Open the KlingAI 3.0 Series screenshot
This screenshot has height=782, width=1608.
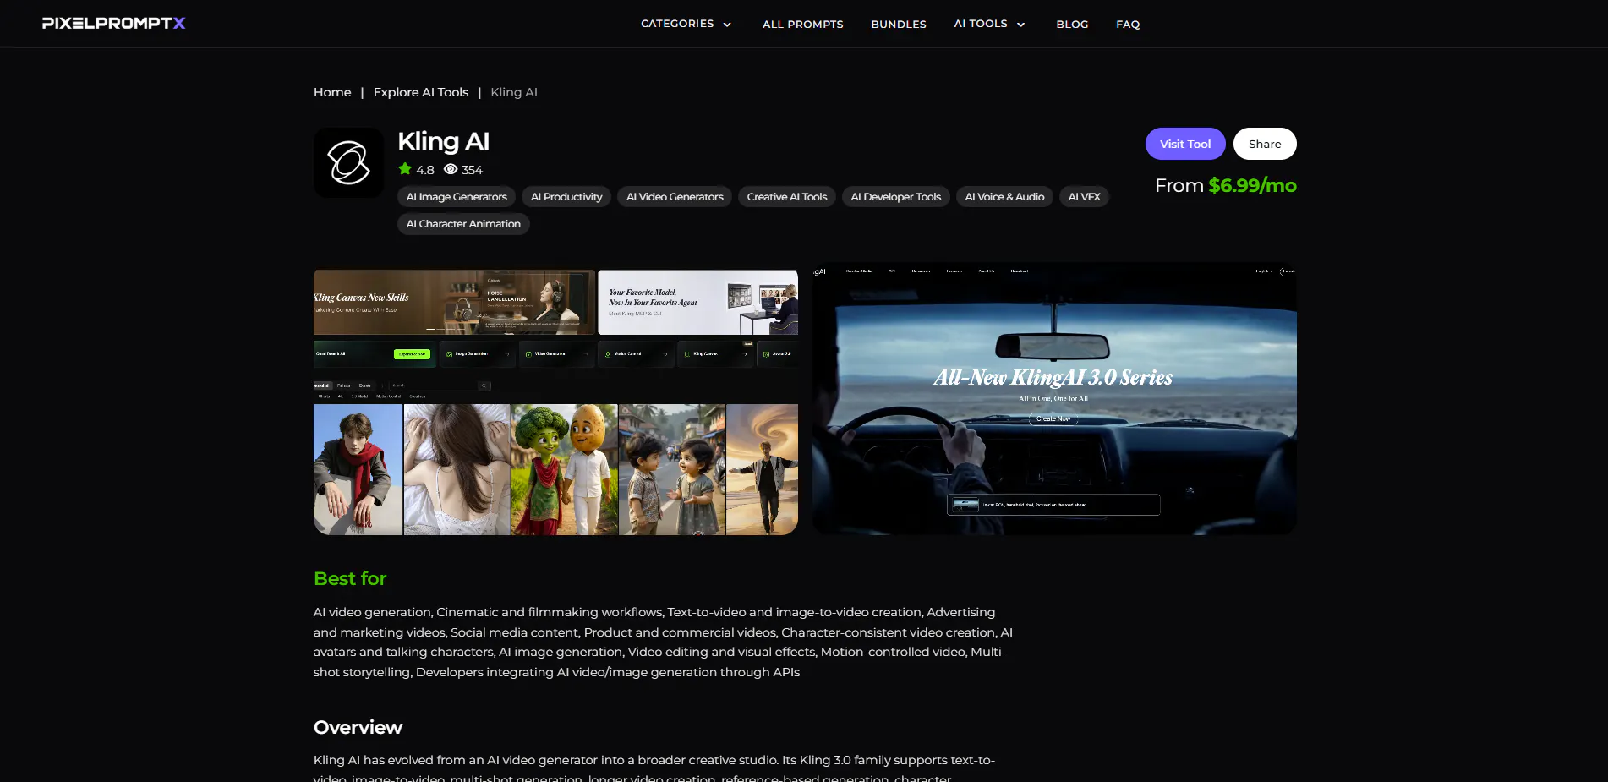click(1054, 398)
